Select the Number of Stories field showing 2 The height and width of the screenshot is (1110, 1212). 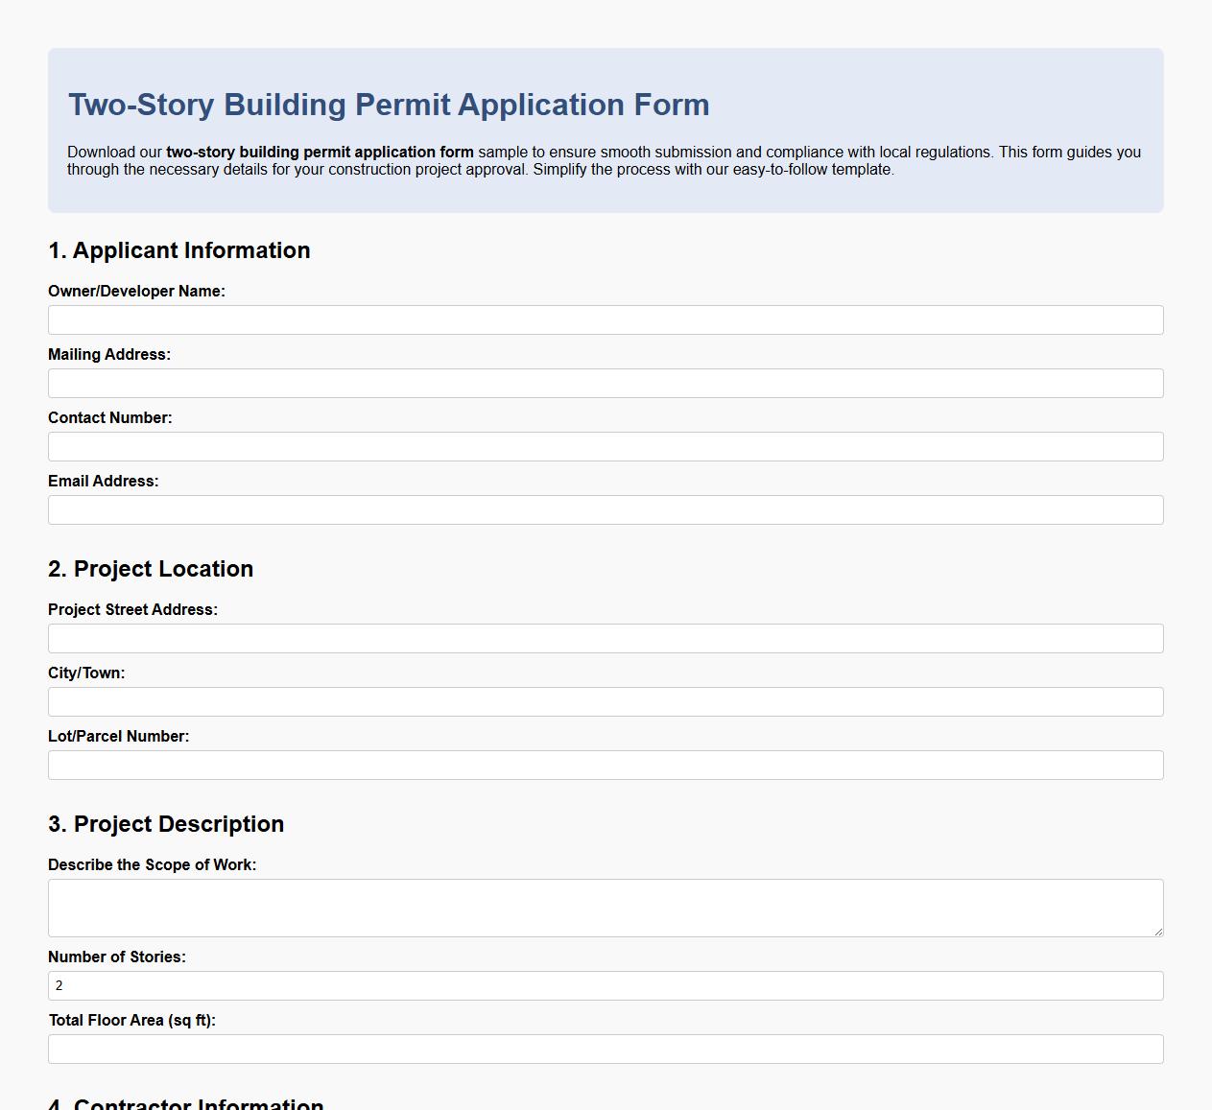pyautogui.click(x=606, y=985)
